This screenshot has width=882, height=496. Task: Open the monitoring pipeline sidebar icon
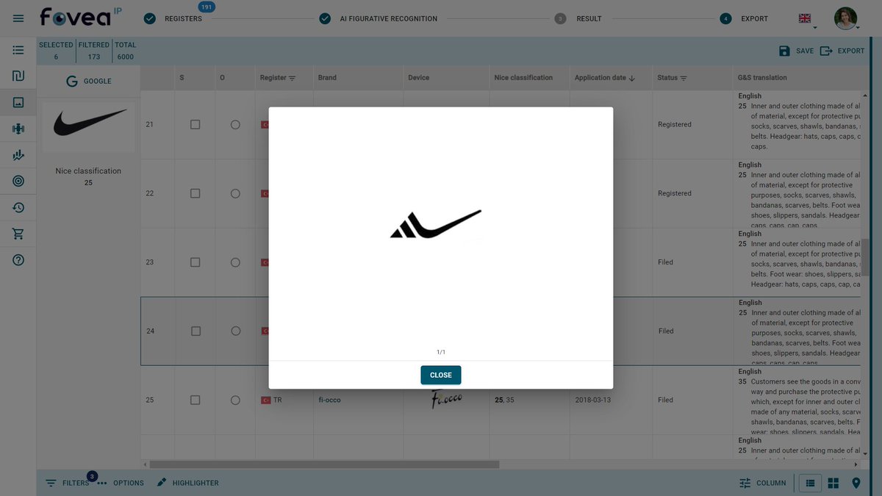coord(18,129)
